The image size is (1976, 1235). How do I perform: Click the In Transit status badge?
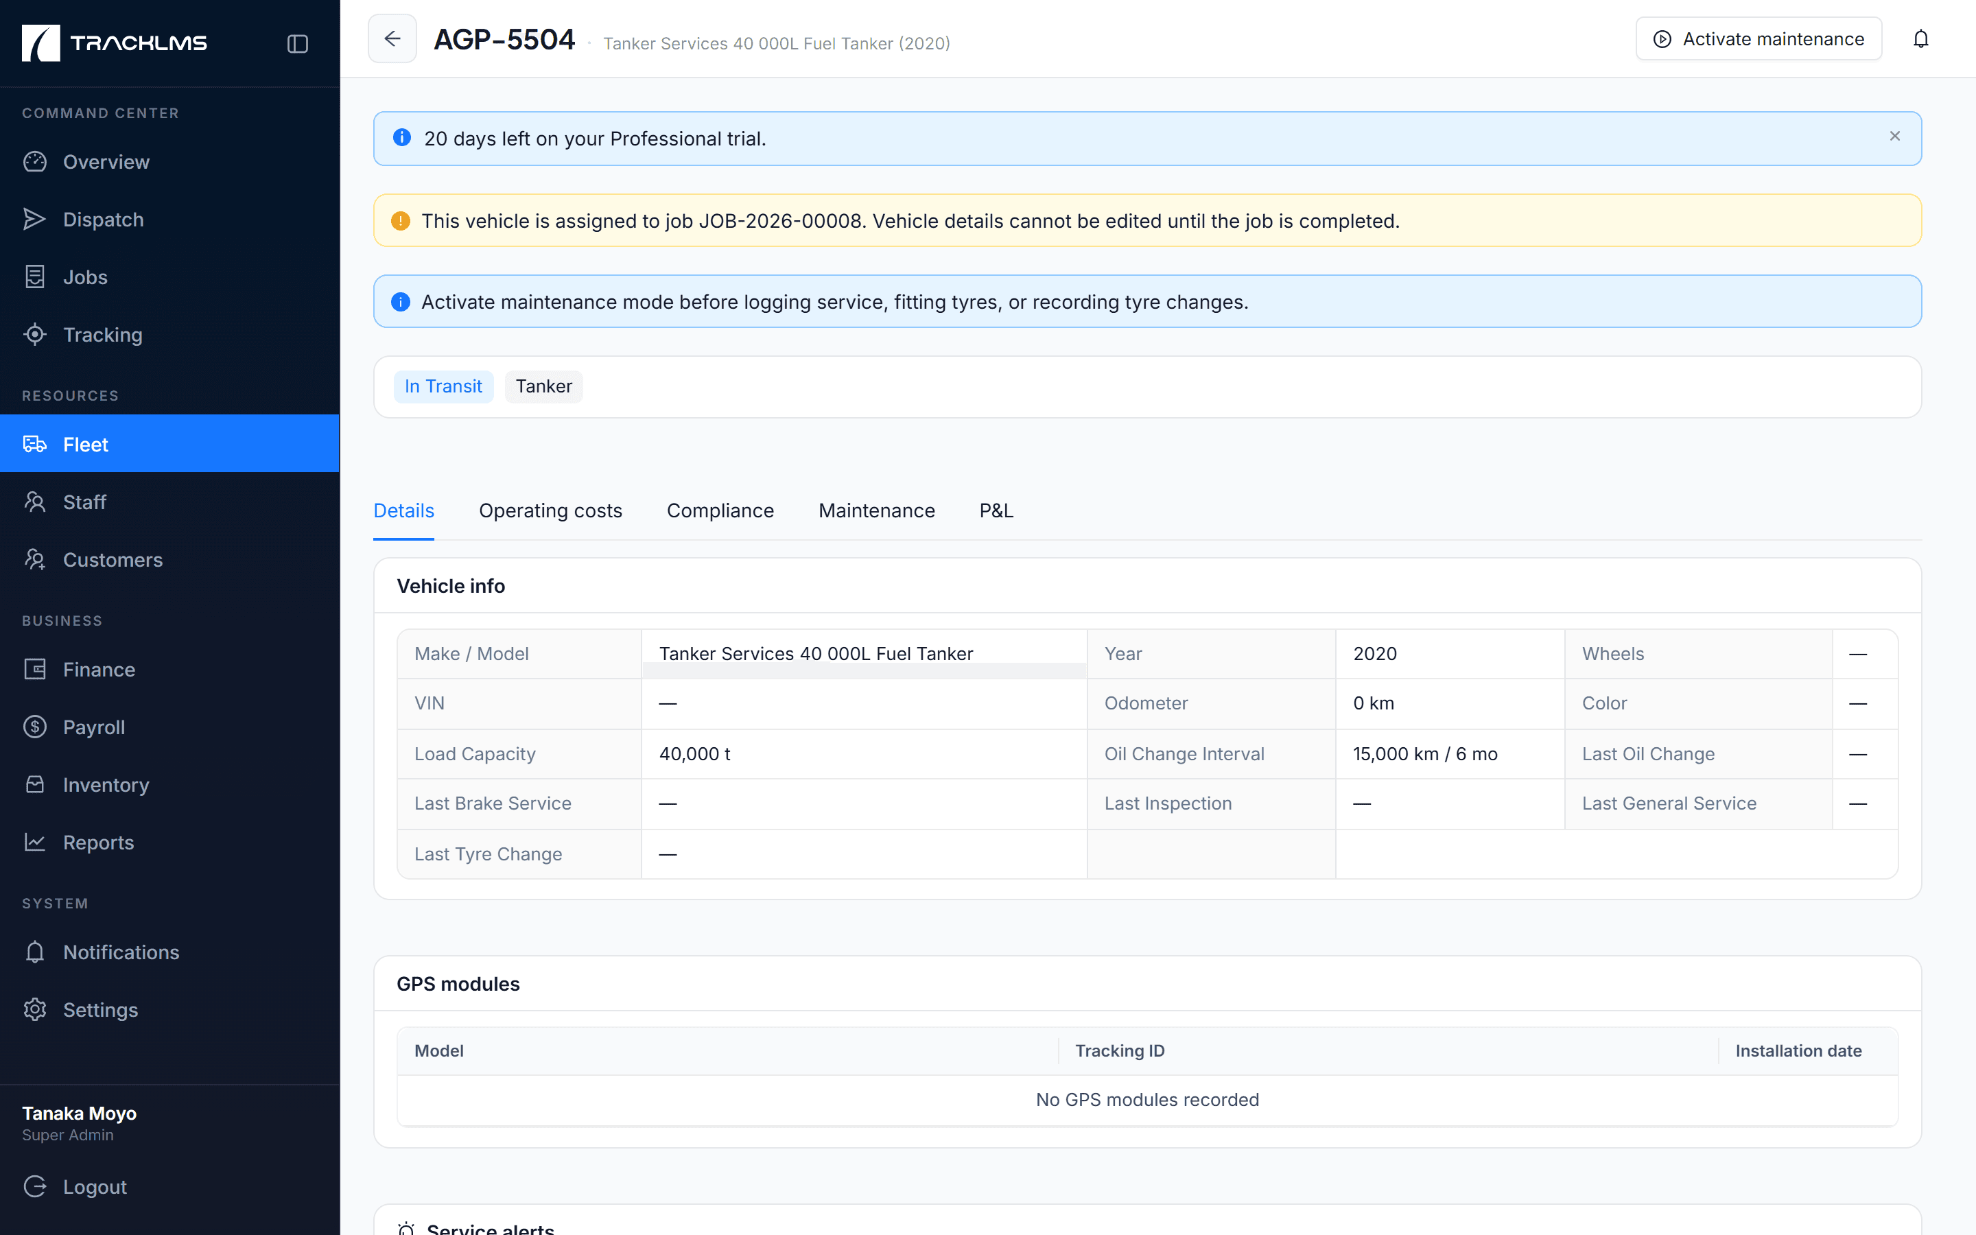click(443, 386)
